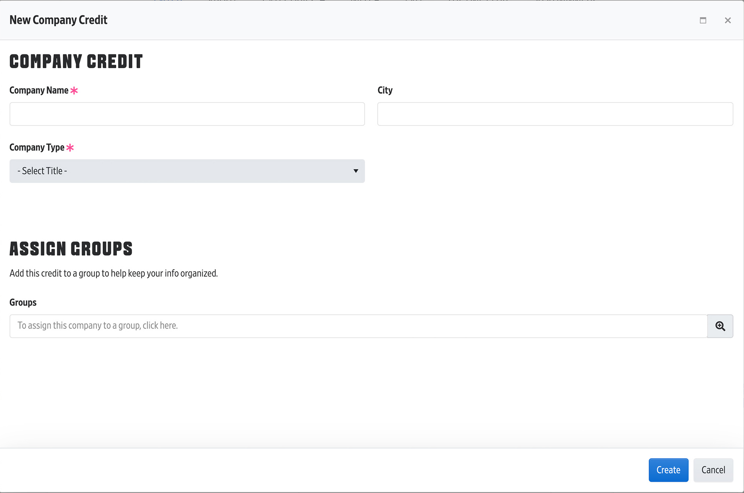Click the dropdown arrow in Select Title
Image resolution: width=744 pixels, height=493 pixels.
pos(355,171)
